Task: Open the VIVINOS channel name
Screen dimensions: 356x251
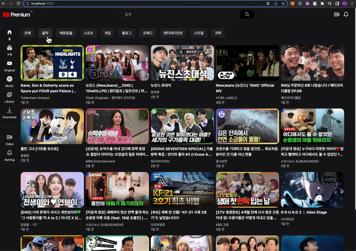Action: [287, 219]
